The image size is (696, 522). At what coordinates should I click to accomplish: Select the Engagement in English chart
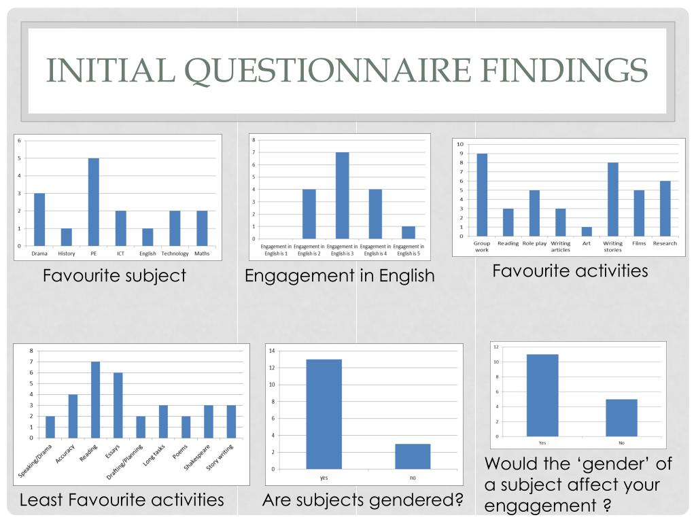click(x=340, y=196)
